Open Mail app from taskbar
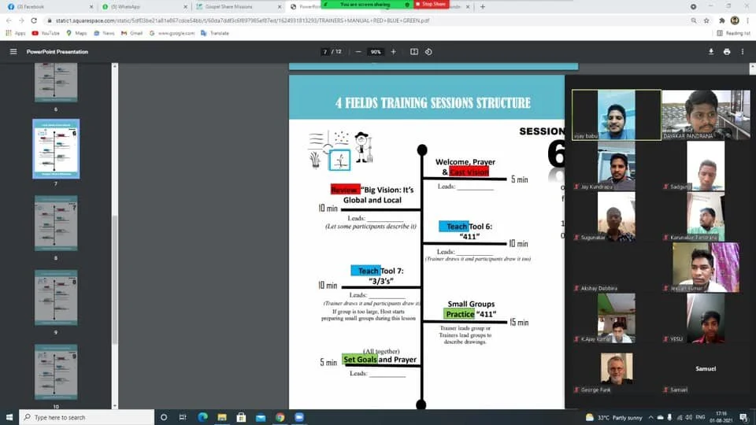The height and width of the screenshot is (425, 756). (261, 417)
